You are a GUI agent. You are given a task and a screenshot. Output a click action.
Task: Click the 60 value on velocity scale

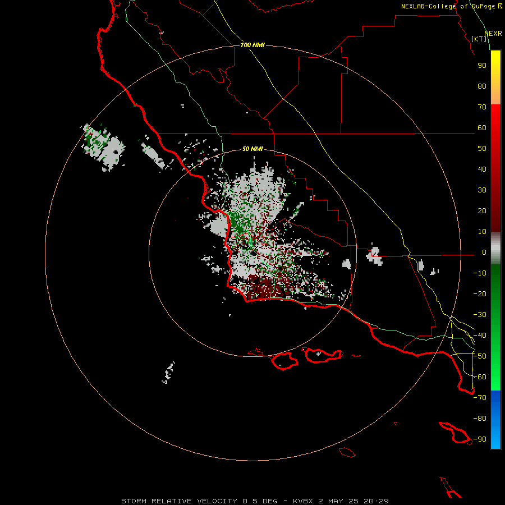pos(482,128)
